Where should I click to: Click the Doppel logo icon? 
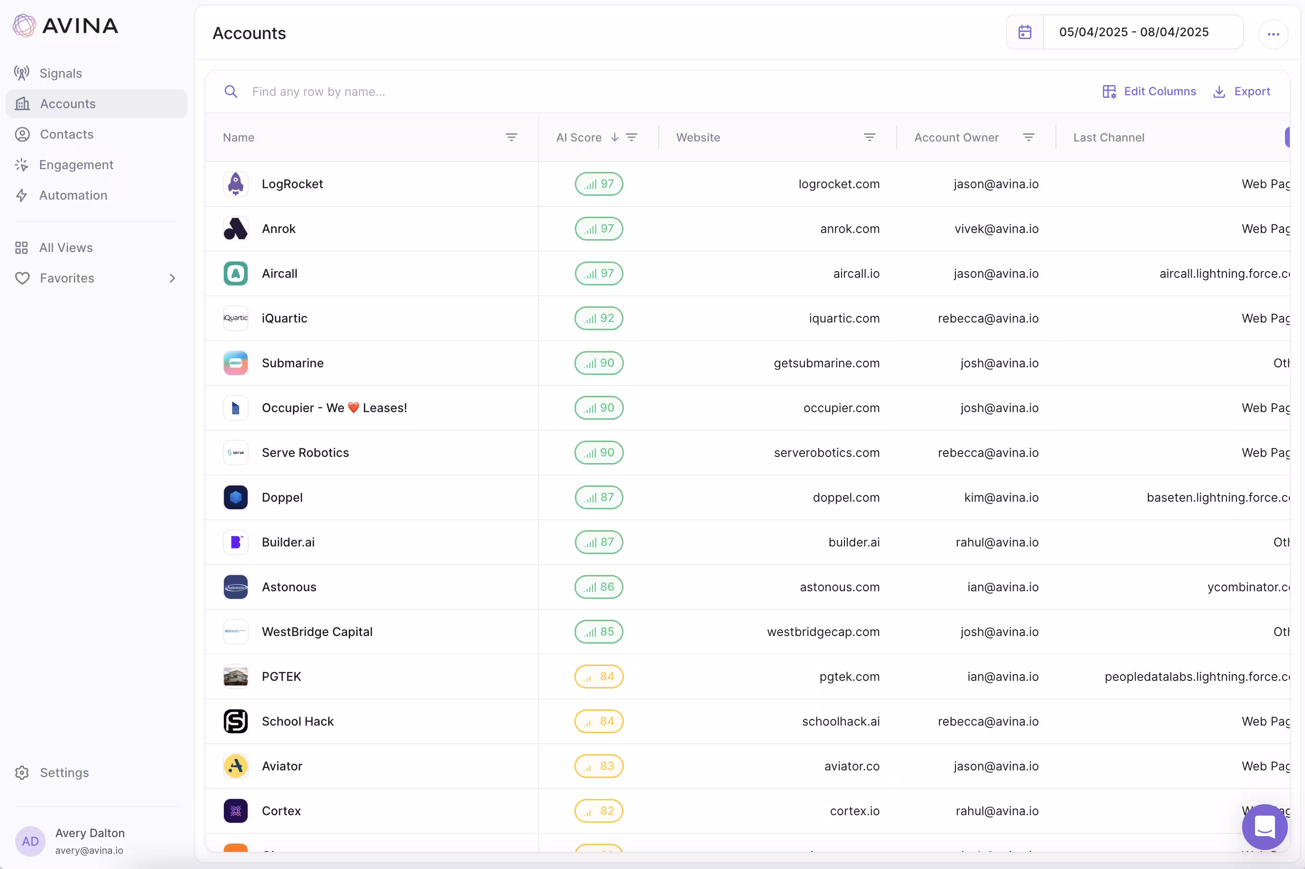(235, 497)
